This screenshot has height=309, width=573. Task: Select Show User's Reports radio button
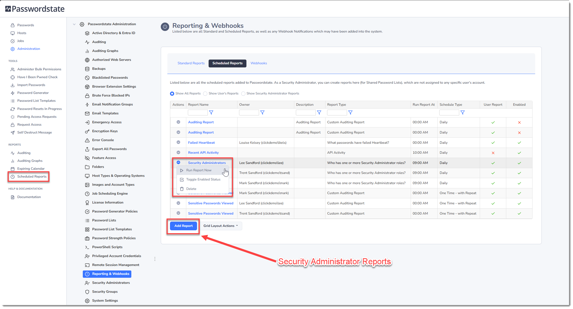(x=205, y=94)
